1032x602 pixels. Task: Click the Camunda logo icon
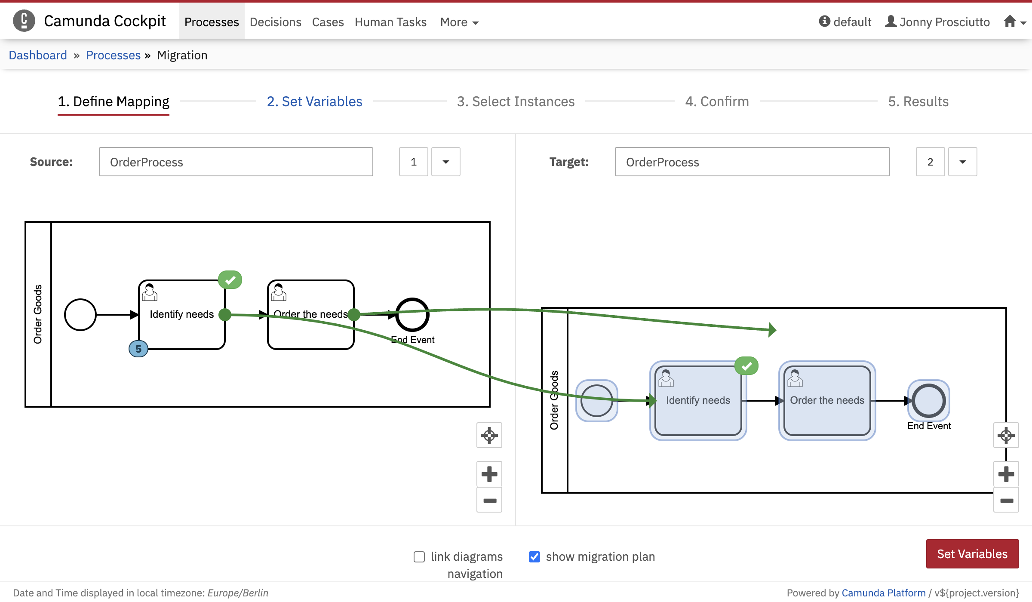point(24,21)
